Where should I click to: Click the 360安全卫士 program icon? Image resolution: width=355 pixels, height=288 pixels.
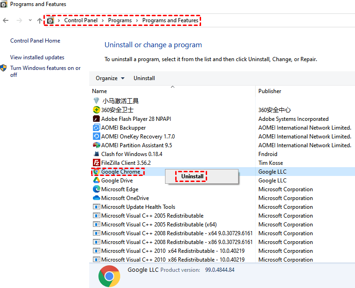pos(97,110)
